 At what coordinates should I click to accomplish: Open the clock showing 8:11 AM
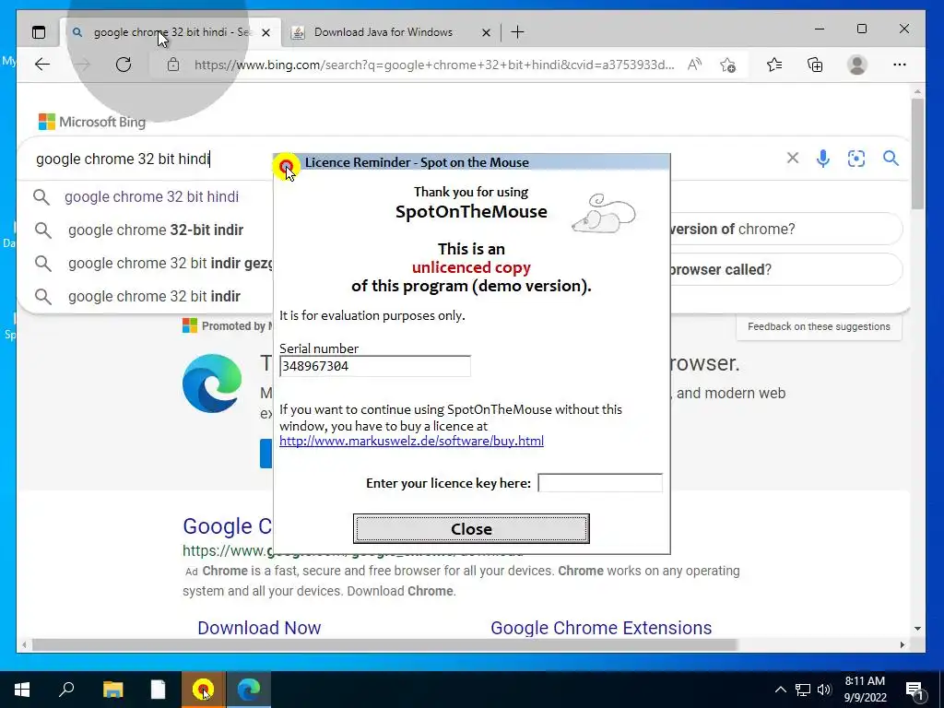(865, 690)
